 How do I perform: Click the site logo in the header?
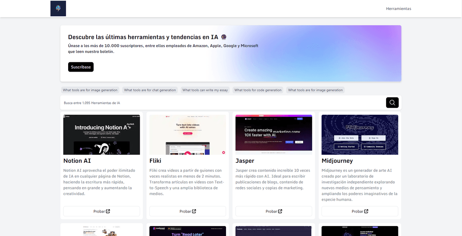[58, 8]
